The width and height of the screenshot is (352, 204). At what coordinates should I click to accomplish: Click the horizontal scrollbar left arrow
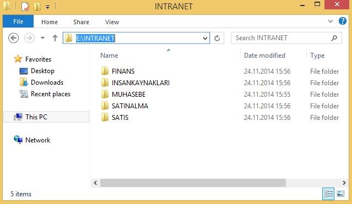(95, 183)
